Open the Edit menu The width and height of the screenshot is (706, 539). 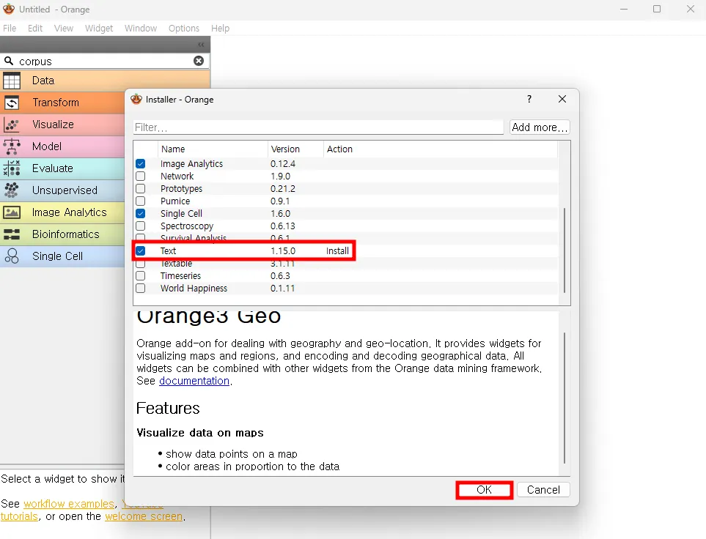35,29
